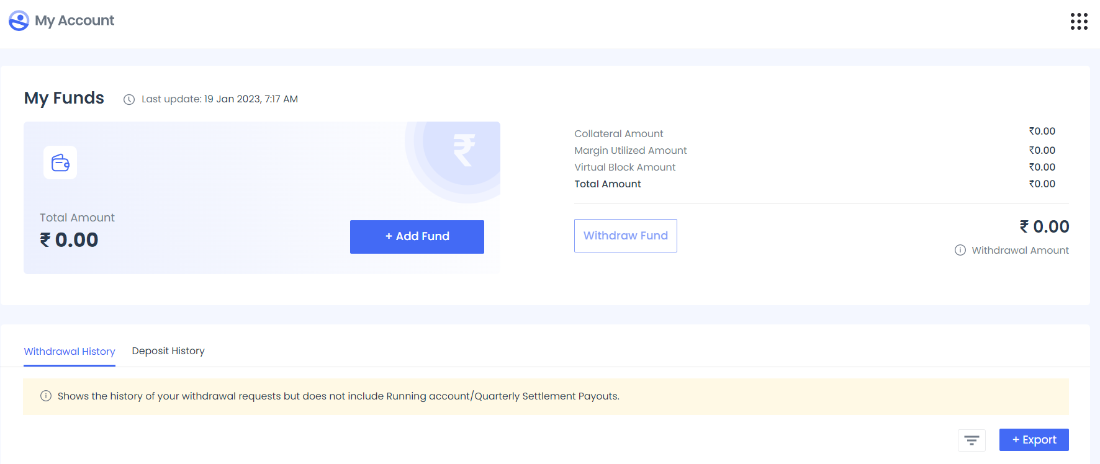Click the My Funds heading

(64, 98)
